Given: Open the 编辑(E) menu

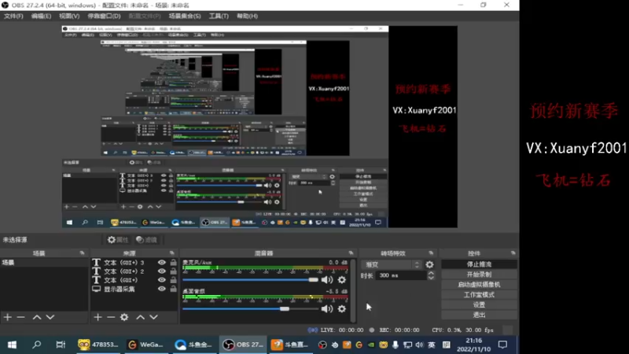Looking at the screenshot, I should [x=41, y=16].
